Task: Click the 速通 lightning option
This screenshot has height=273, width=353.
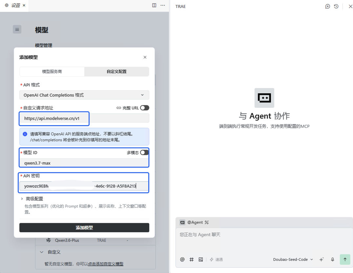Action: 216,260
